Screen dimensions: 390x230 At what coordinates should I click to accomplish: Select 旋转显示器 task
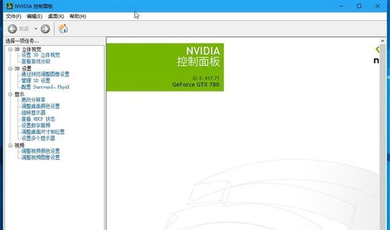33,113
